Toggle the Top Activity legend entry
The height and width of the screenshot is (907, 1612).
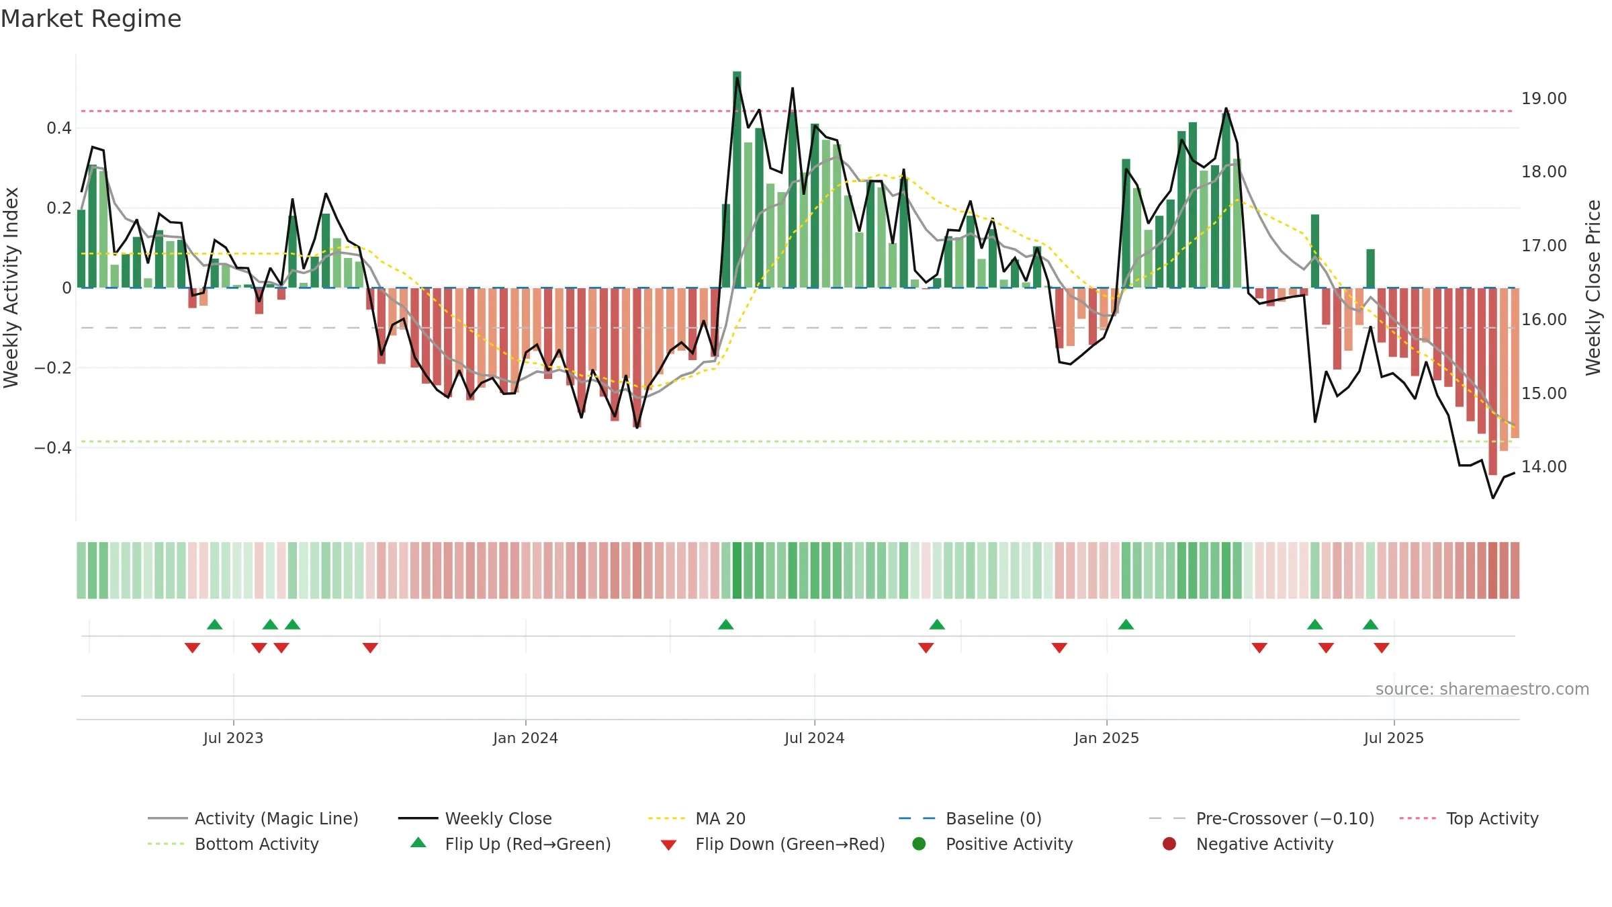1469,818
